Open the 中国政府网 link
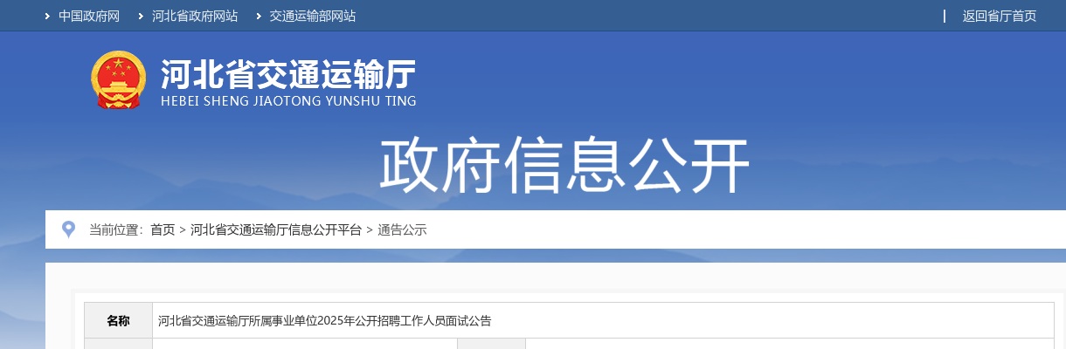Viewport: 1066px width, 349px height. coord(89,17)
